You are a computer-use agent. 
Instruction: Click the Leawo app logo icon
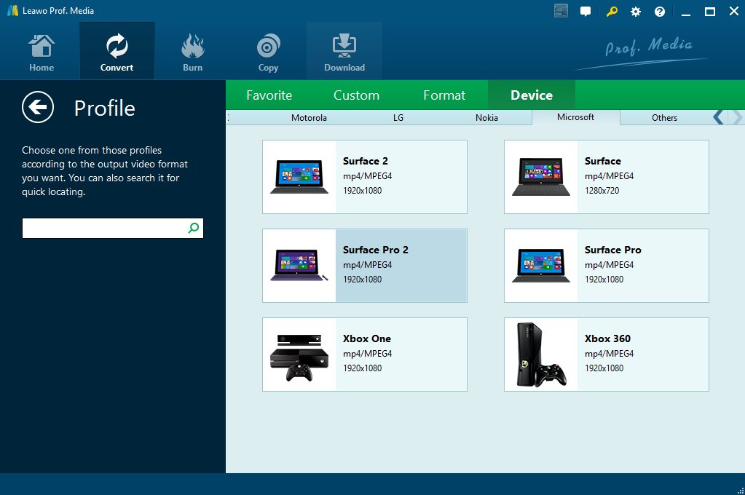(x=12, y=10)
